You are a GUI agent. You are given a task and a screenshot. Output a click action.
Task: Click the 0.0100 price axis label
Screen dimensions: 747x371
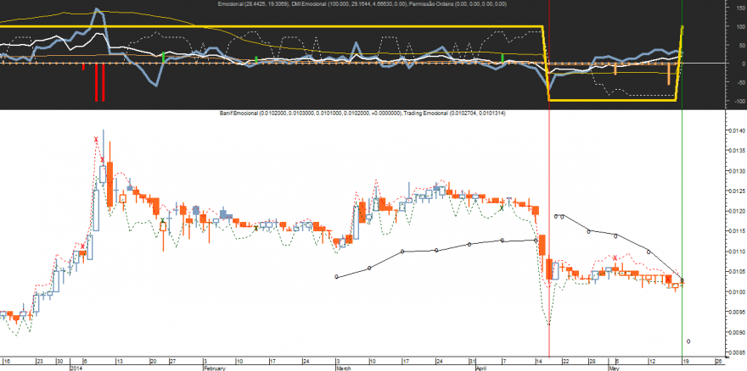[x=736, y=291]
